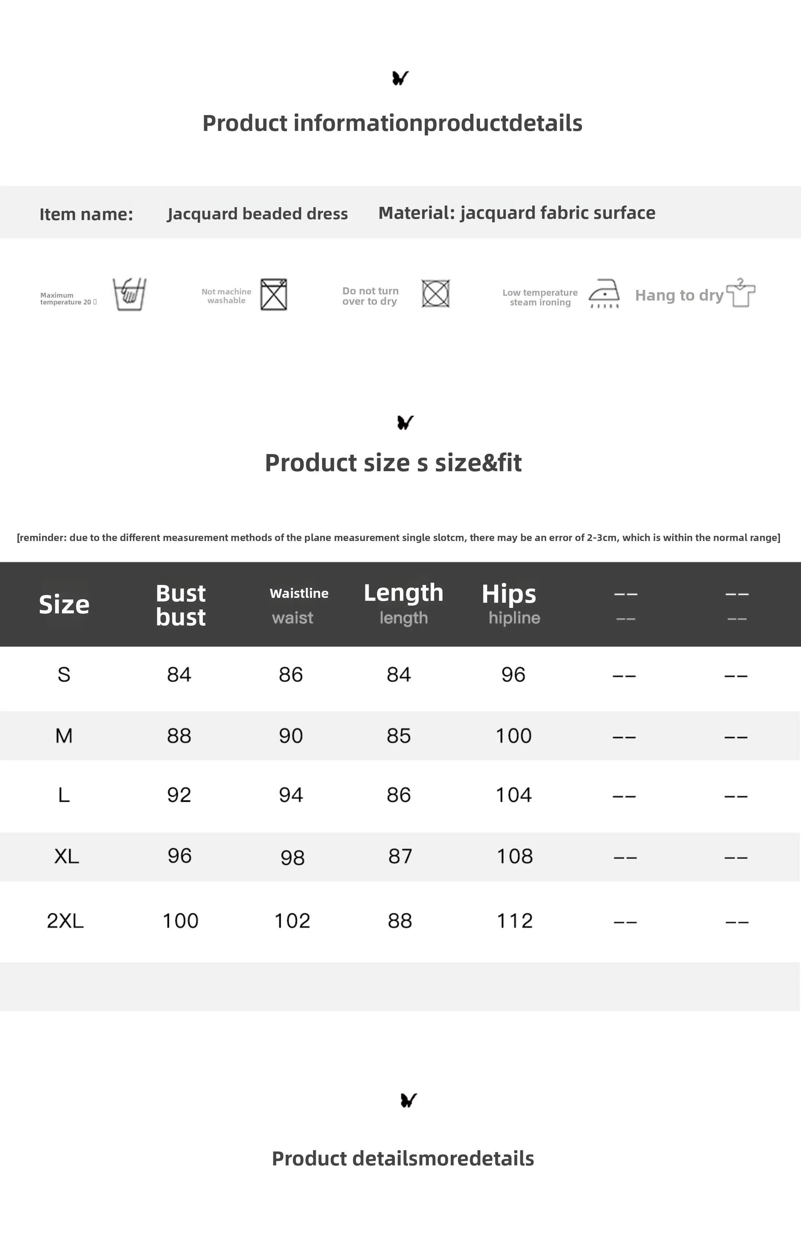The image size is (801, 1241).
Task: Click the hang to dry shirt icon
Action: [x=740, y=293]
